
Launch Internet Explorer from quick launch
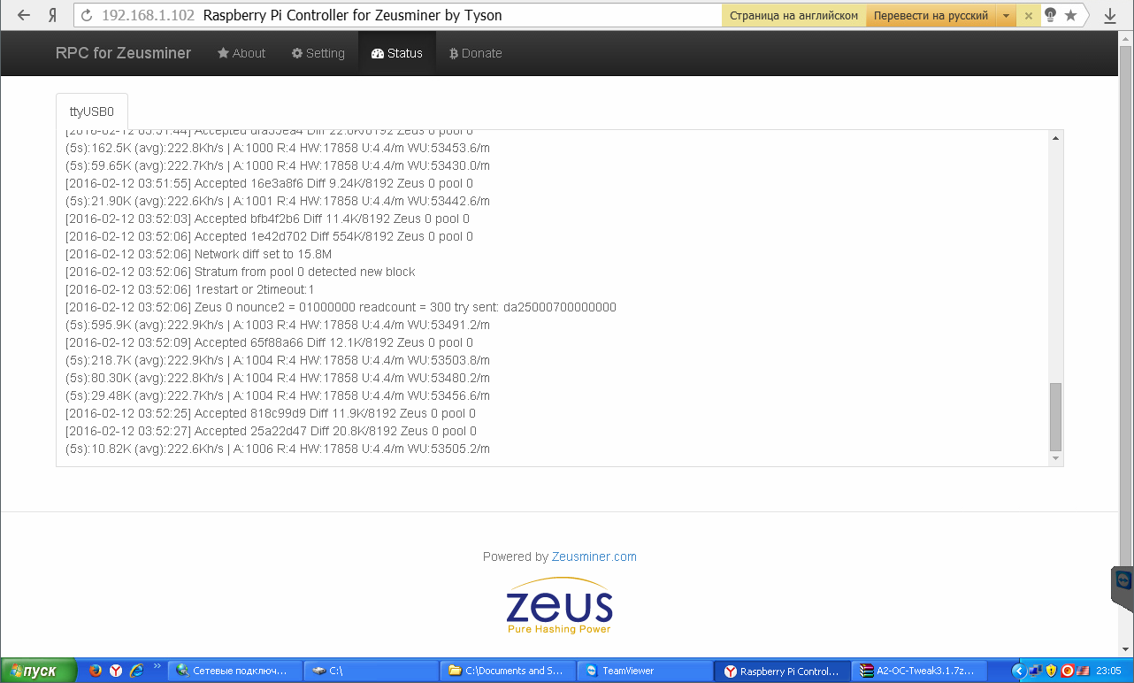point(136,671)
